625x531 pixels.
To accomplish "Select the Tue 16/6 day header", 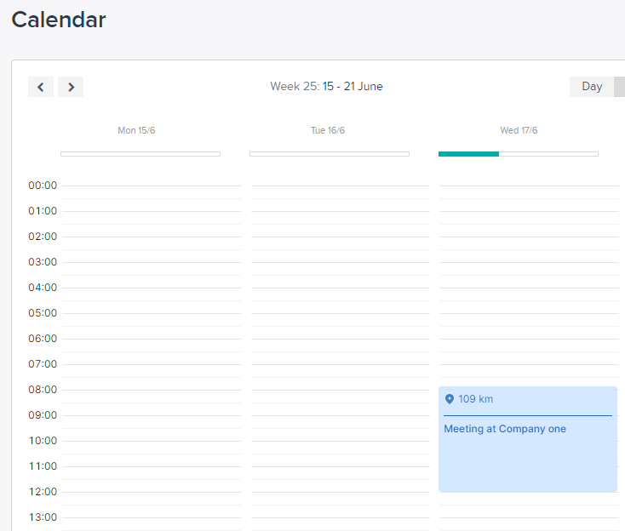I will click(x=328, y=130).
